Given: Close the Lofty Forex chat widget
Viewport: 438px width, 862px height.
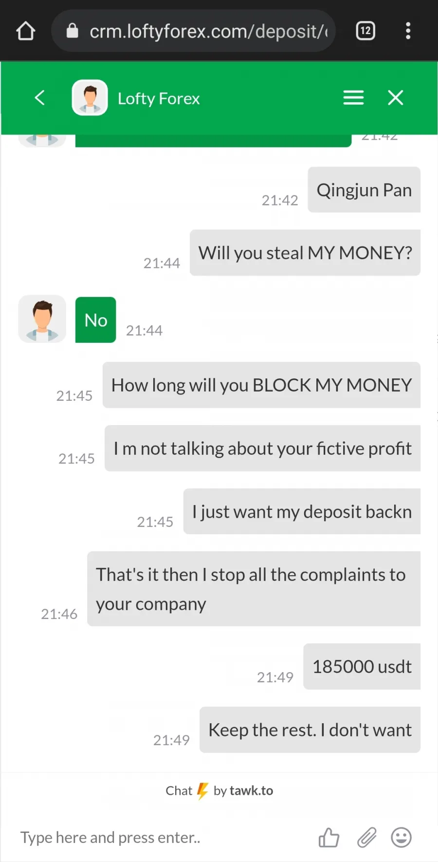Looking at the screenshot, I should (396, 98).
